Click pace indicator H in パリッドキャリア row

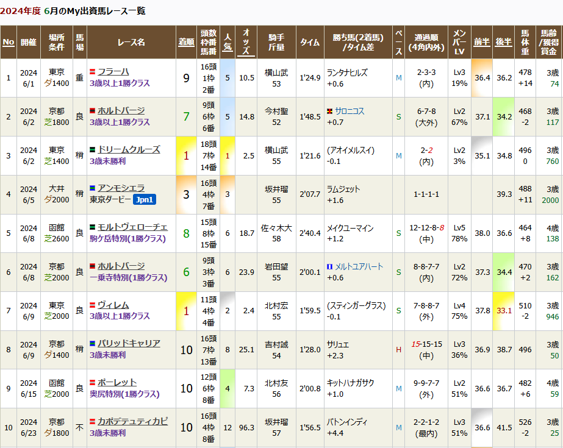398,350
